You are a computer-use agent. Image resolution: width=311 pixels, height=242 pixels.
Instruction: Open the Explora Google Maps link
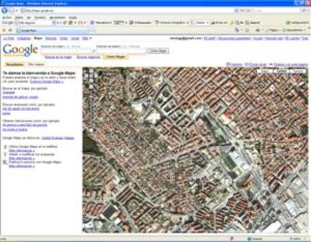point(47,82)
